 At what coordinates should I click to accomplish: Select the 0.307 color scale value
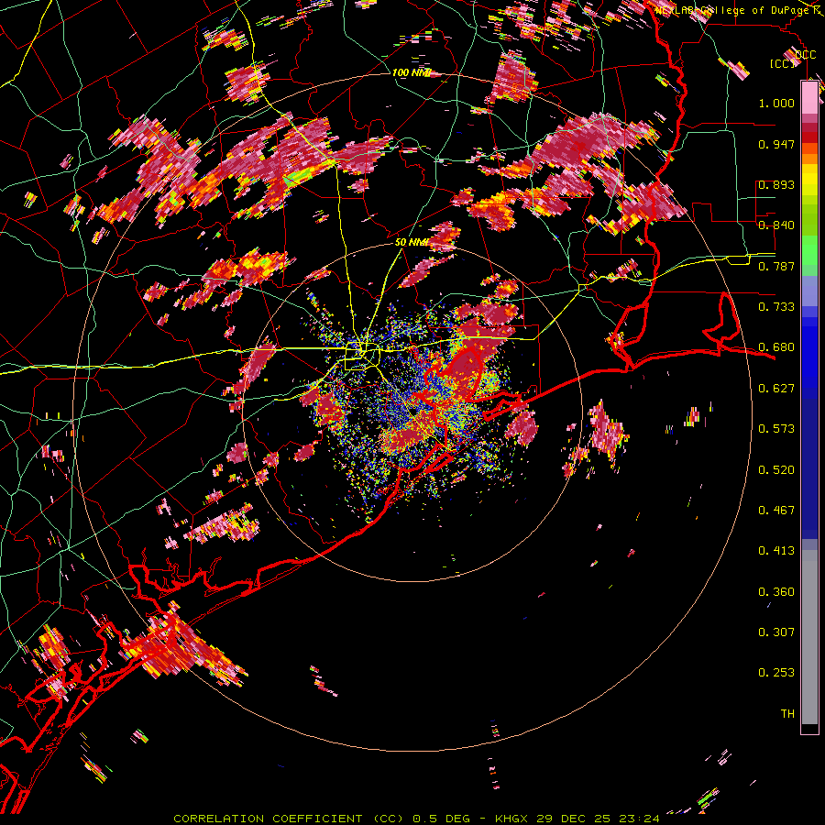click(x=776, y=632)
